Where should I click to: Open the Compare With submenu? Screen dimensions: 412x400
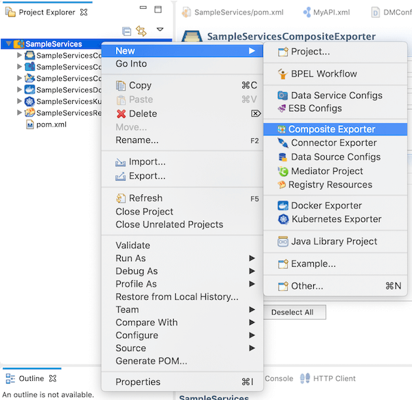[182, 322]
